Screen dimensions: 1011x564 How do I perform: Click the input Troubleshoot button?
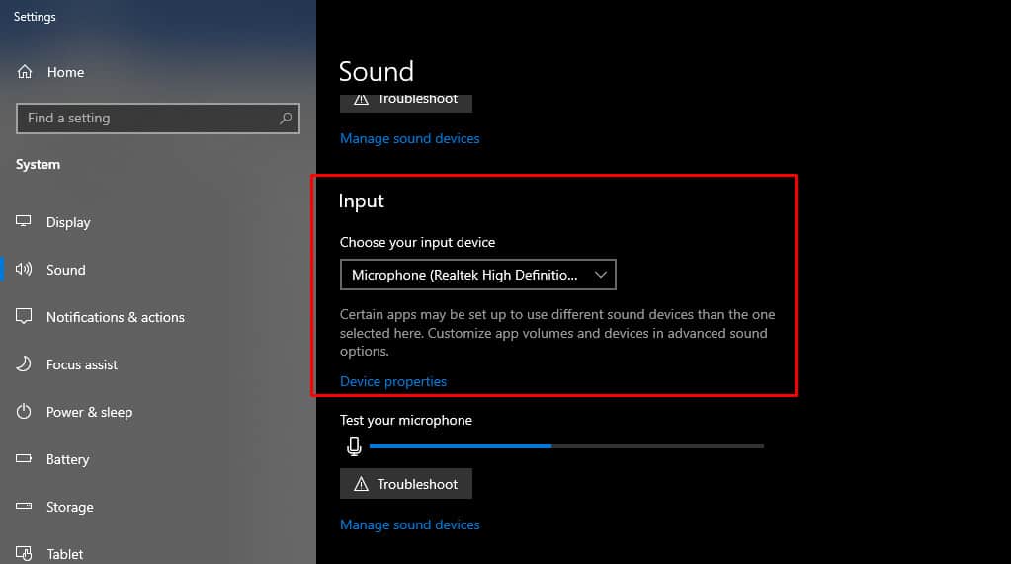point(406,483)
